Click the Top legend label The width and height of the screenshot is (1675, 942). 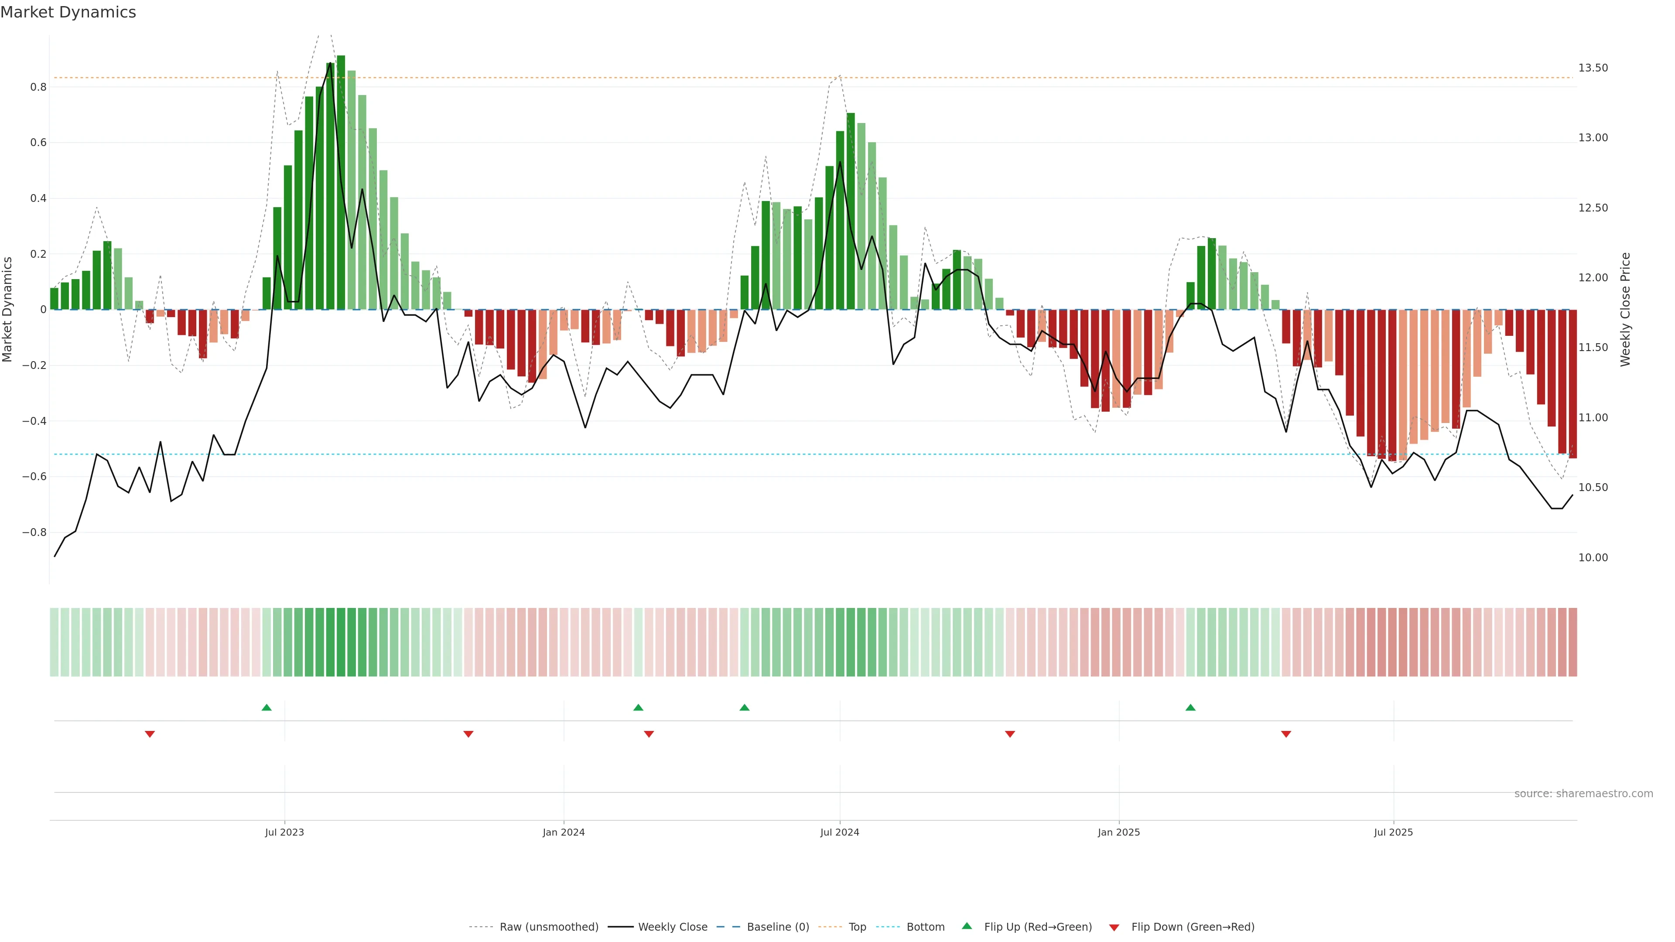(x=857, y=927)
